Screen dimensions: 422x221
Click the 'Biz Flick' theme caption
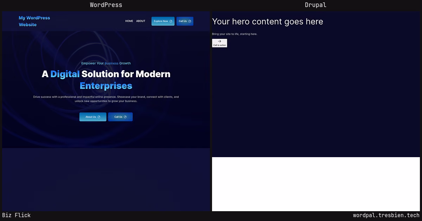coord(17,215)
